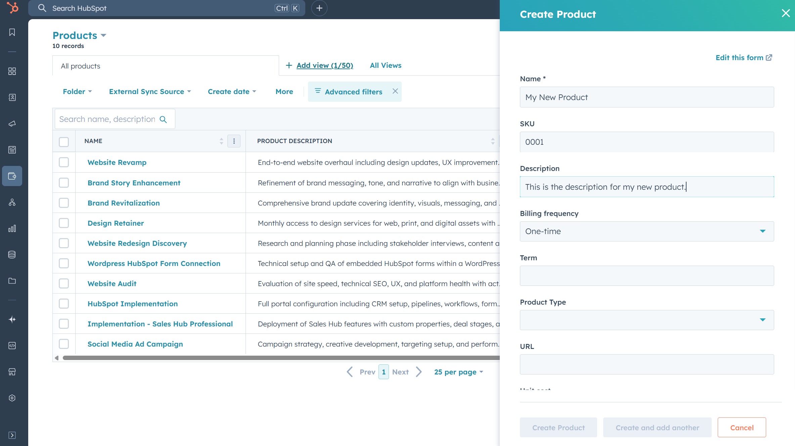This screenshot has height=446, width=795.
Task: Open the Breeze AI sparkle icon
Action: 12,319
